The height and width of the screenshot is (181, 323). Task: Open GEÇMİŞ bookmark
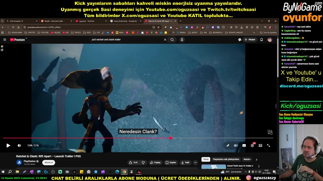56,33
